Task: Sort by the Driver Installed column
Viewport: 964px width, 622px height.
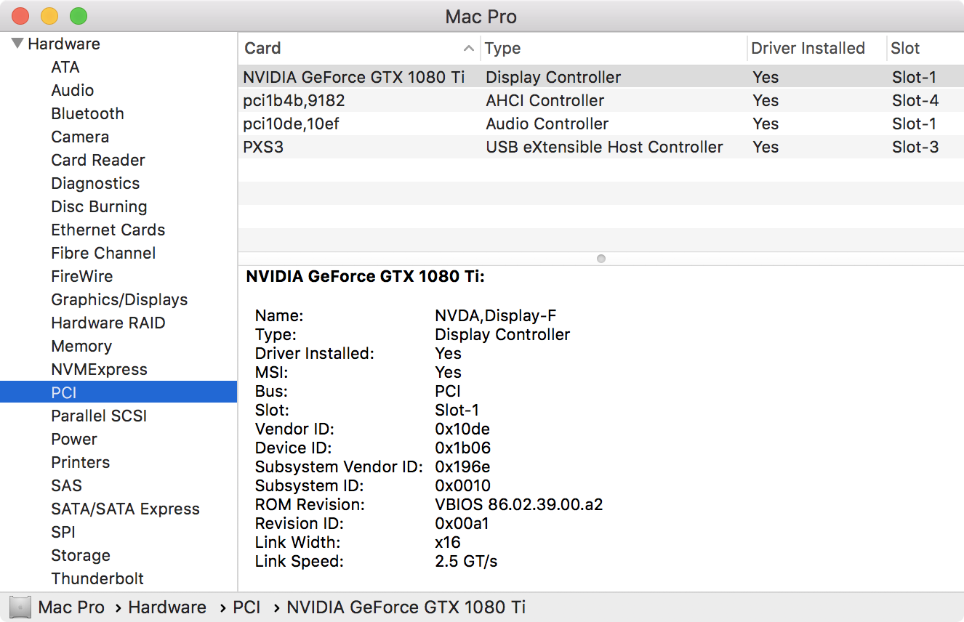Action: pos(808,49)
